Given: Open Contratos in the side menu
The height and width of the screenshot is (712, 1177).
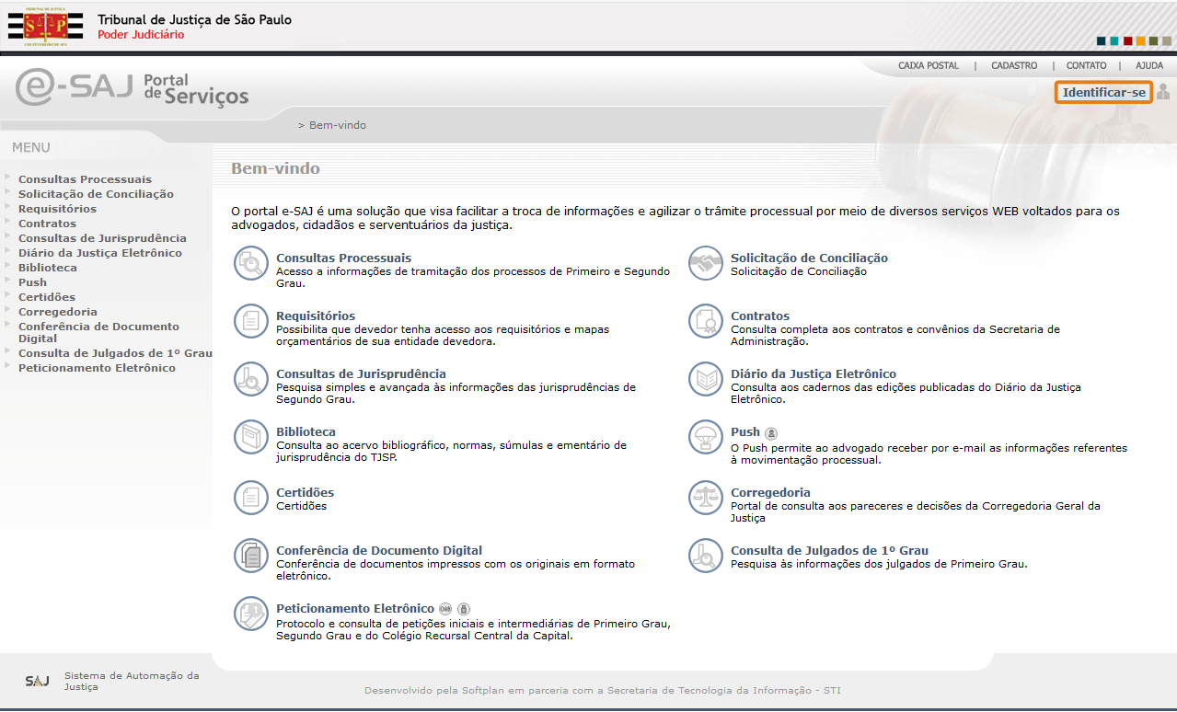Looking at the screenshot, I should tap(47, 224).
